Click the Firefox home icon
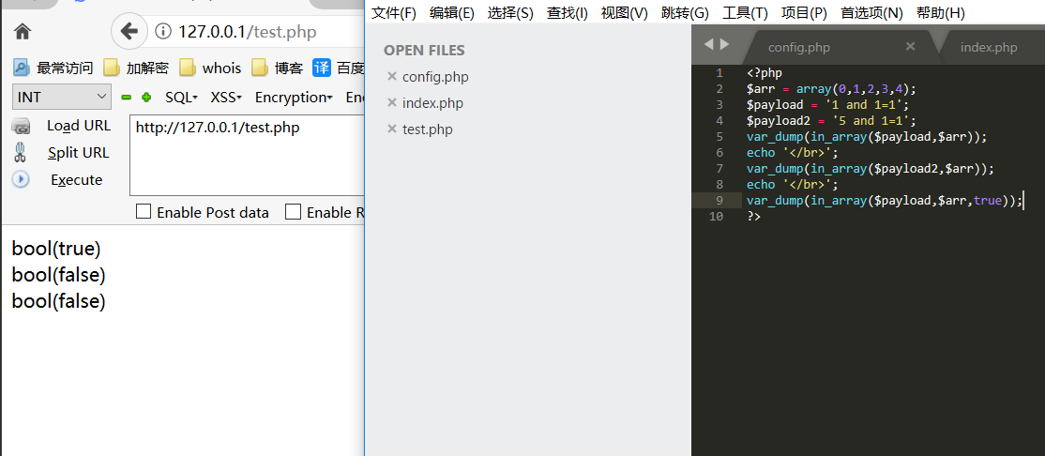Screen dimensions: 1045x456 click(x=23, y=31)
